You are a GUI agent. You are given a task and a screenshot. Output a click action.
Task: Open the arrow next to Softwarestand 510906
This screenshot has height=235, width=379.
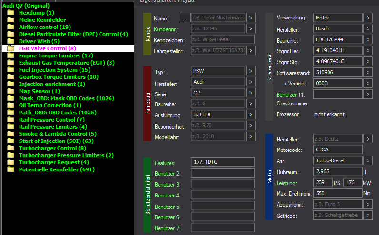pos(368,72)
